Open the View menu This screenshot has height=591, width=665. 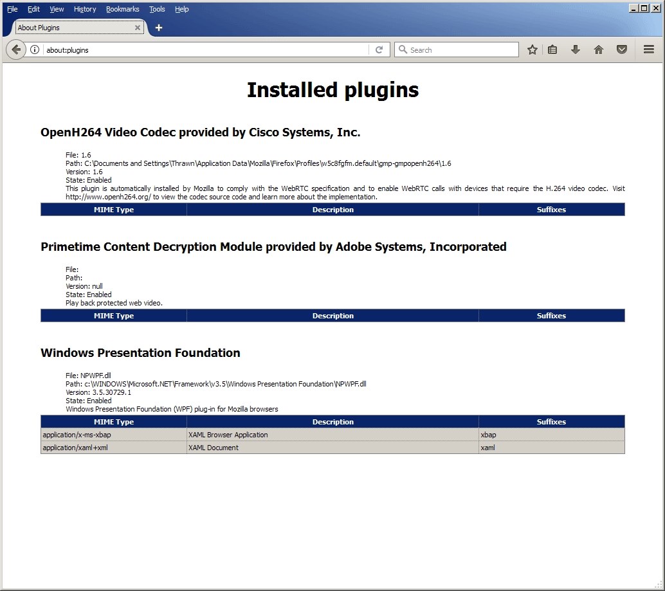(57, 9)
